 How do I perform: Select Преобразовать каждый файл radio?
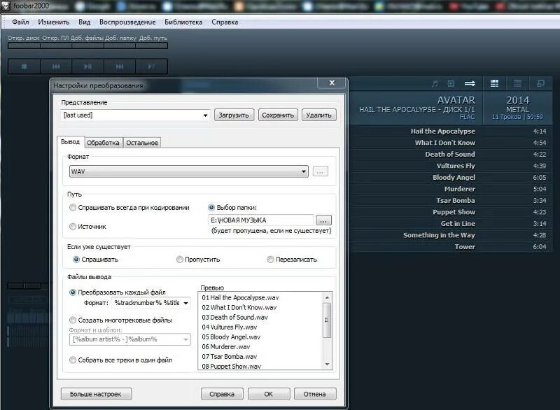tap(73, 292)
